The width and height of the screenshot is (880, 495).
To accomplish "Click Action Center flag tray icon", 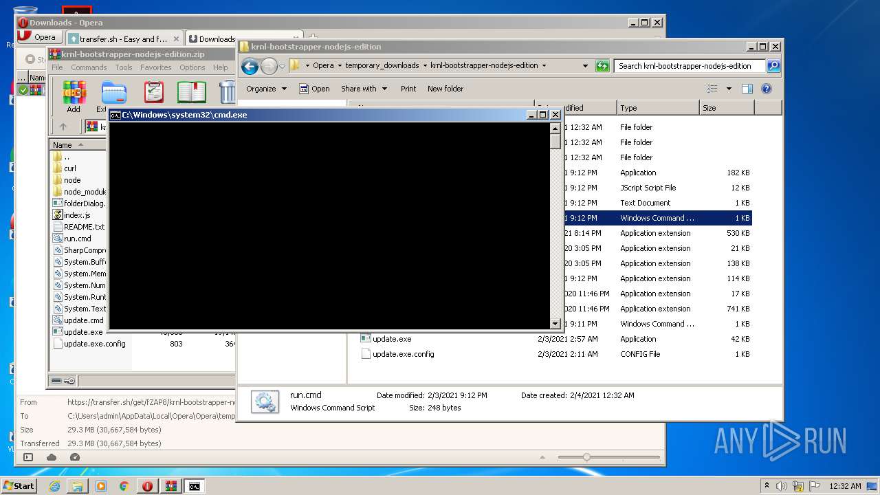I will pyautogui.click(x=814, y=486).
